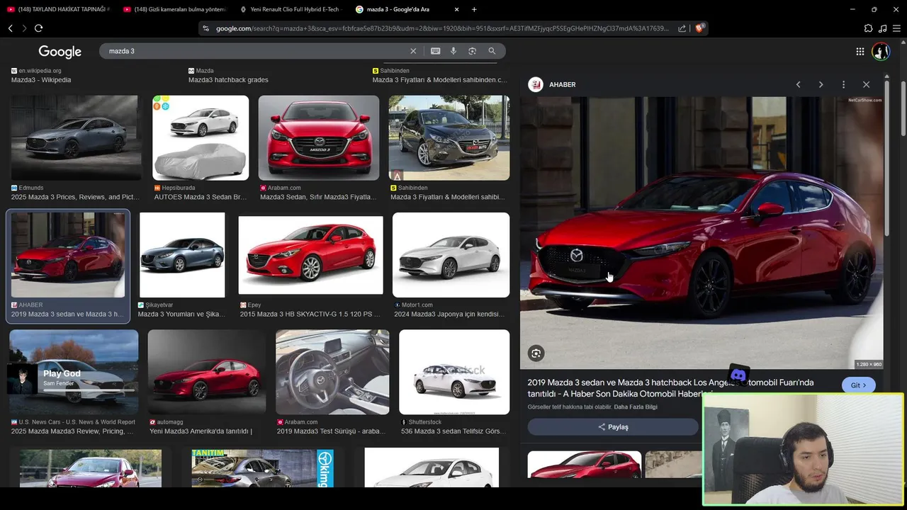907x510 pixels.
Task: Open the on-screen keyboard input tool
Action: pos(435,51)
